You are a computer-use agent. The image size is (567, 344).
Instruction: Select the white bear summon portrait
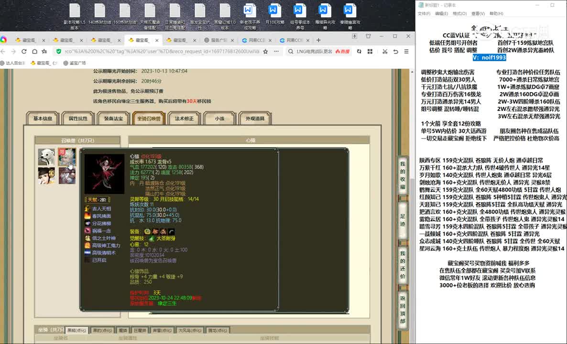(x=47, y=157)
